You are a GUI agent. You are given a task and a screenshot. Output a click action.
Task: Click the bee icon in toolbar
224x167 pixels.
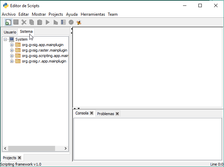pos(79,22)
